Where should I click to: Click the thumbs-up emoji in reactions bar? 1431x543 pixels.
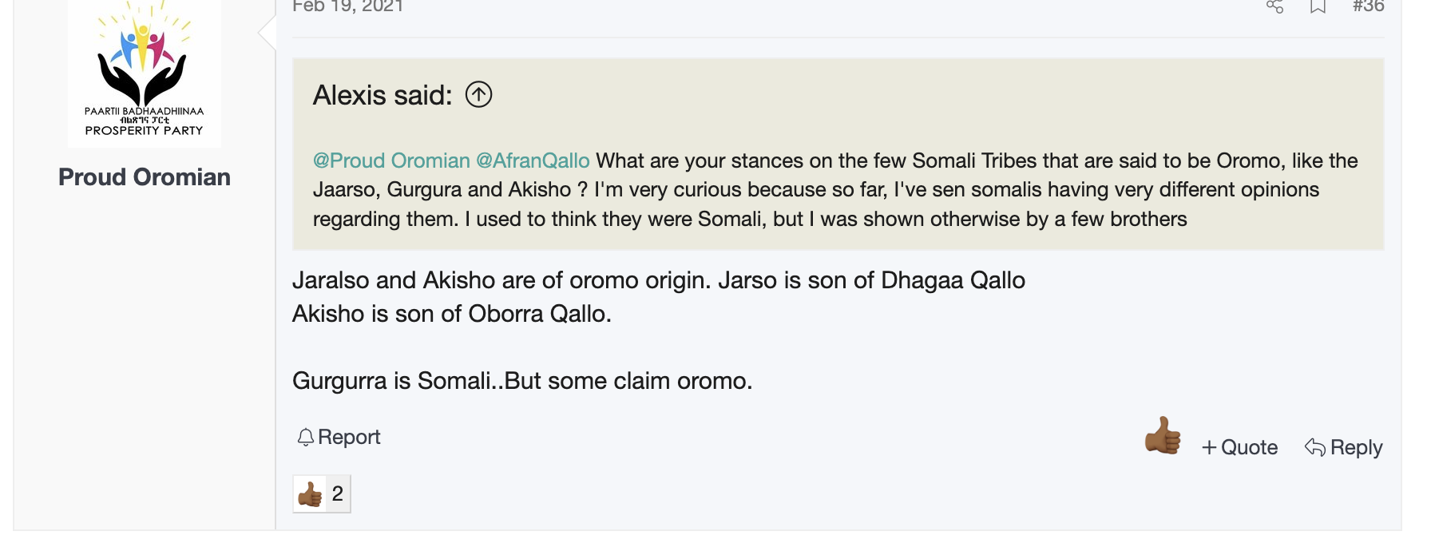pyautogui.click(x=310, y=494)
